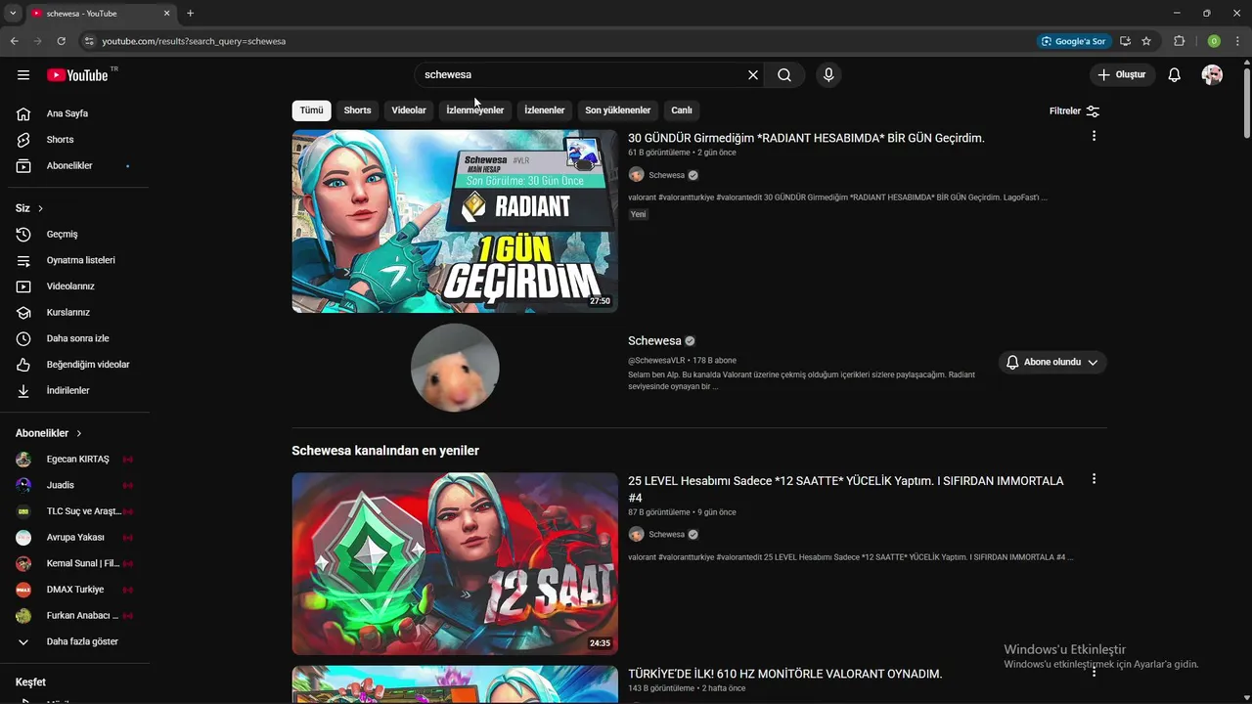Open DMAX Turkiye subscription channel

pyautogui.click(x=75, y=590)
